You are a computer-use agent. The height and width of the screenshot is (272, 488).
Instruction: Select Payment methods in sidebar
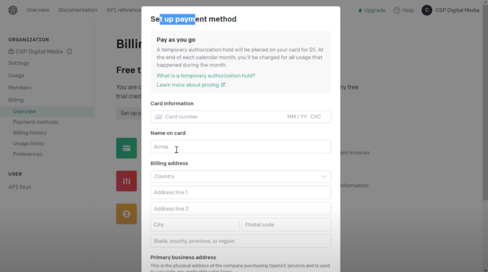point(35,122)
